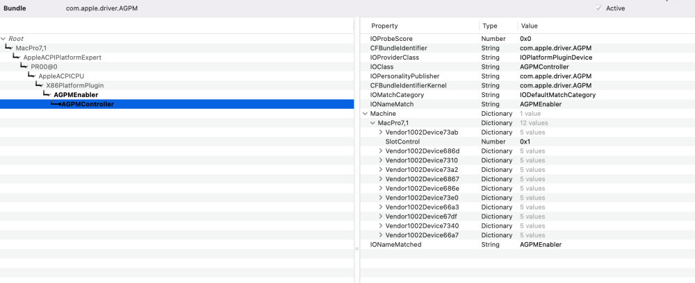Sort by the Value column header
The height and width of the screenshot is (283, 695).
(x=606, y=26)
